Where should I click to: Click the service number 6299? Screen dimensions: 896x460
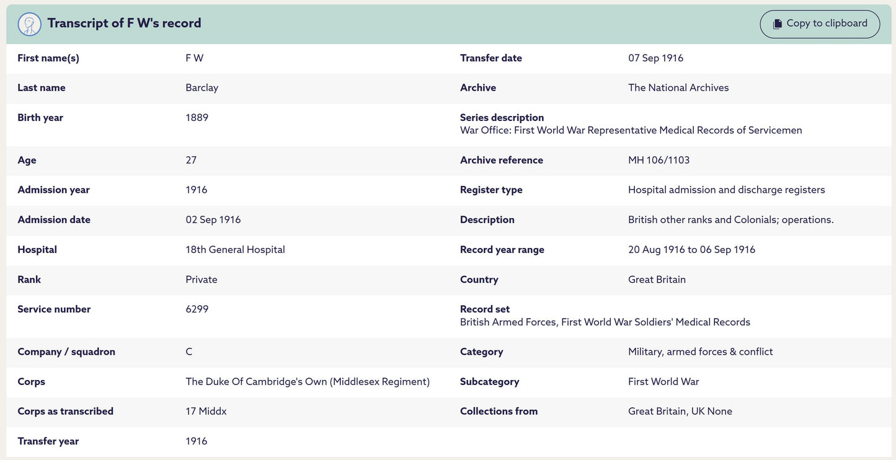(197, 309)
